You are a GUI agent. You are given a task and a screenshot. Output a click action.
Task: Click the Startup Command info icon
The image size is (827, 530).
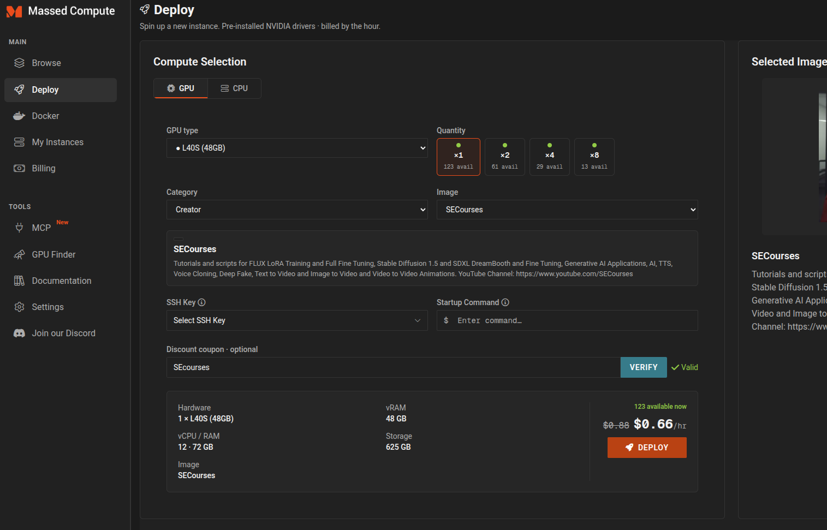pyautogui.click(x=505, y=302)
